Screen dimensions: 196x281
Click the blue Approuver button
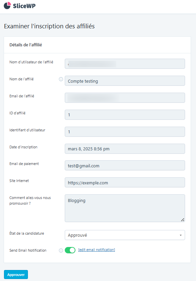click(x=16, y=275)
